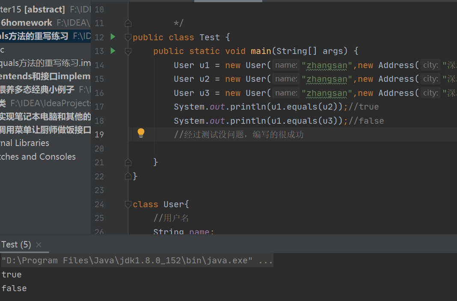
Task: Open the External Libraries node
Action: click(24, 143)
